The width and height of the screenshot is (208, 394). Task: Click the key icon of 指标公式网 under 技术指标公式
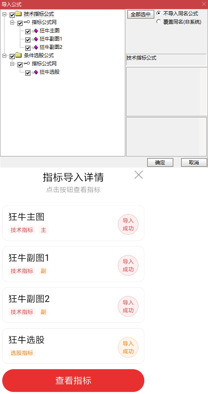26,22
